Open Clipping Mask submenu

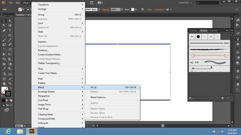click(58, 114)
